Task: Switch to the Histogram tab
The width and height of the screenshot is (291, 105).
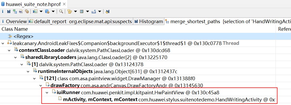Action: tap(149, 22)
